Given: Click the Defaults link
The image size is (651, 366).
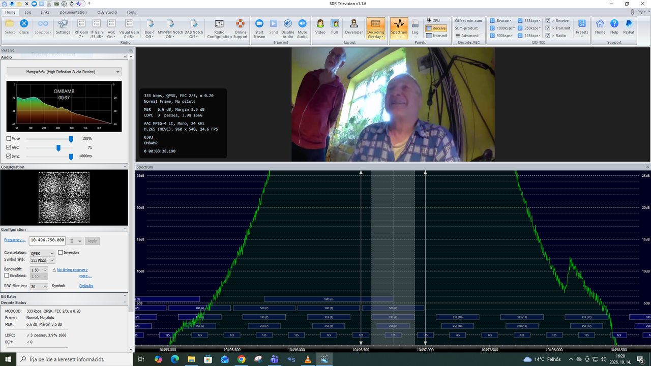Looking at the screenshot, I should click(x=86, y=286).
